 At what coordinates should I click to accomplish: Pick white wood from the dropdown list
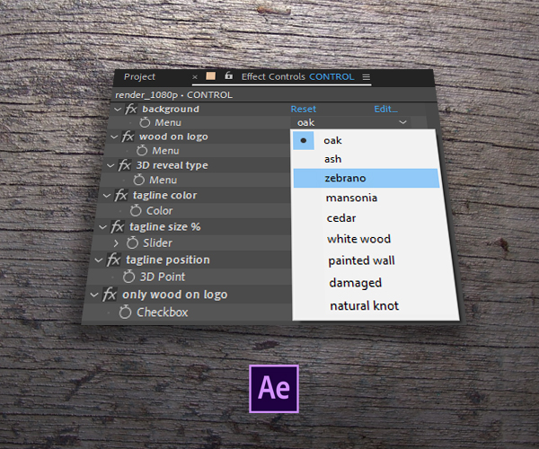click(x=369, y=239)
